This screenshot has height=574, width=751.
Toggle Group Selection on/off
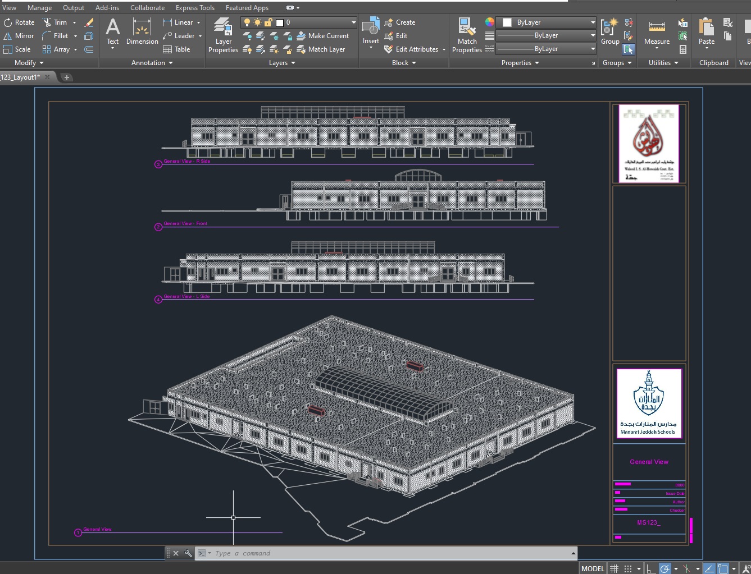point(629,49)
